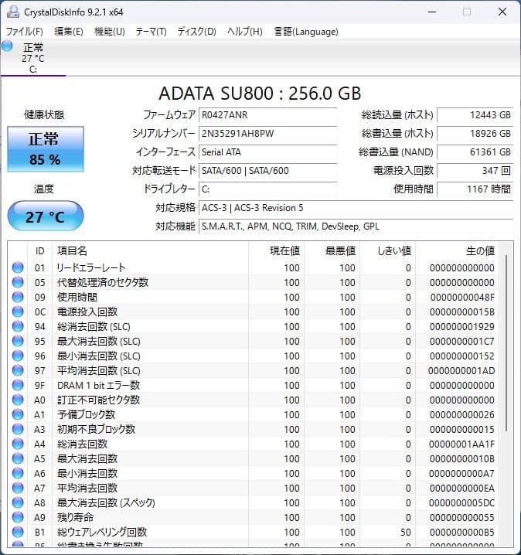Viewport: 521px width, 555px height.
Task: Click the インターフェース field Serial ATA
Action: click(x=267, y=152)
